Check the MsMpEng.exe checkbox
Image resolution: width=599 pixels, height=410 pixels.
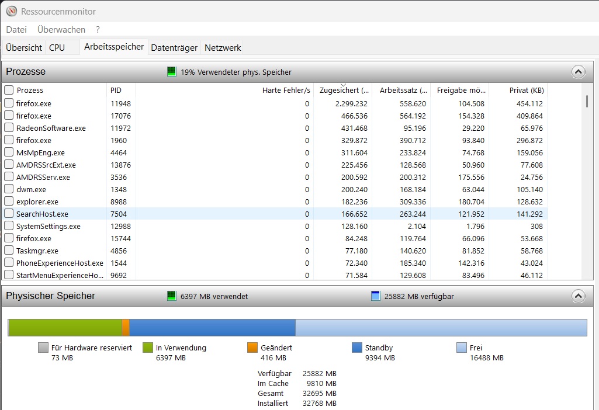click(x=9, y=152)
